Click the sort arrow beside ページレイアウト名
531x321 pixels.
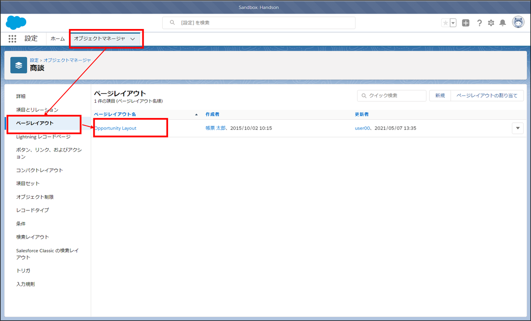click(196, 114)
